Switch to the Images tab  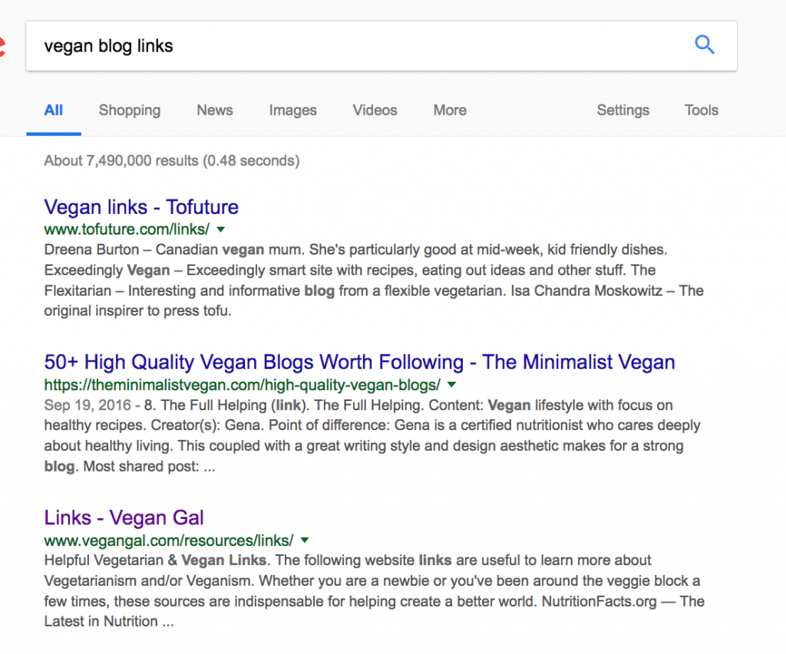pyautogui.click(x=292, y=110)
